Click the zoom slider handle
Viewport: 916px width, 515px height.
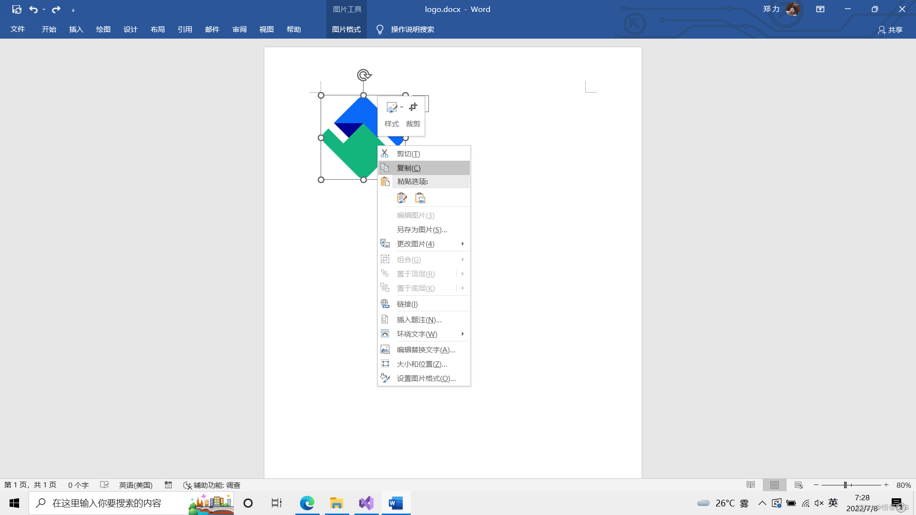pos(845,485)
